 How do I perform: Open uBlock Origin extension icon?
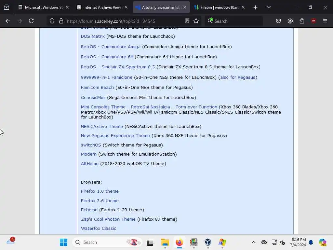click(x=313, y=21)
